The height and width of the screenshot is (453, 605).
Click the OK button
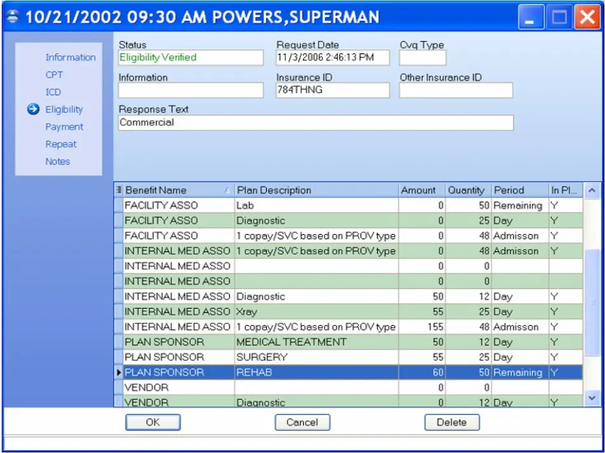153,422
